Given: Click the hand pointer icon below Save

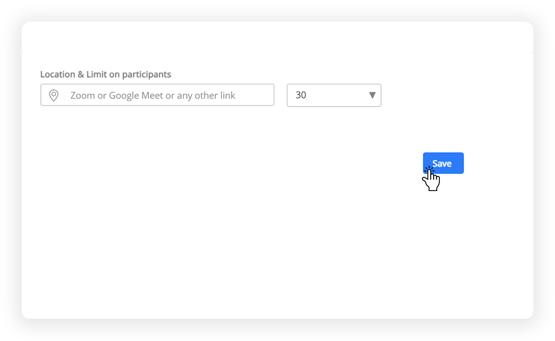Looking at the screenshot, I should [x=431, y=179].
